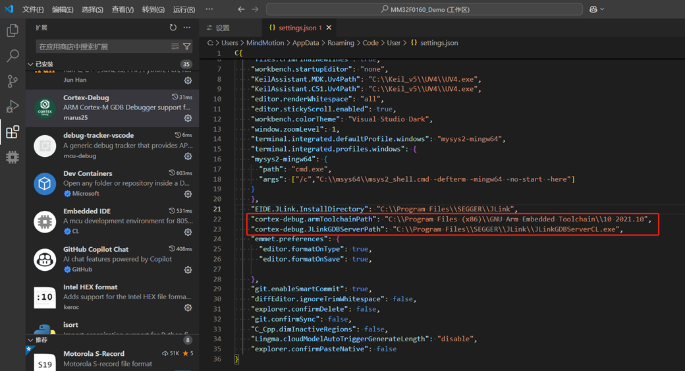This screenshot has width=685, height=371.
Task: Open the Search view in activity bar
Action: click(x=13, y=56)
